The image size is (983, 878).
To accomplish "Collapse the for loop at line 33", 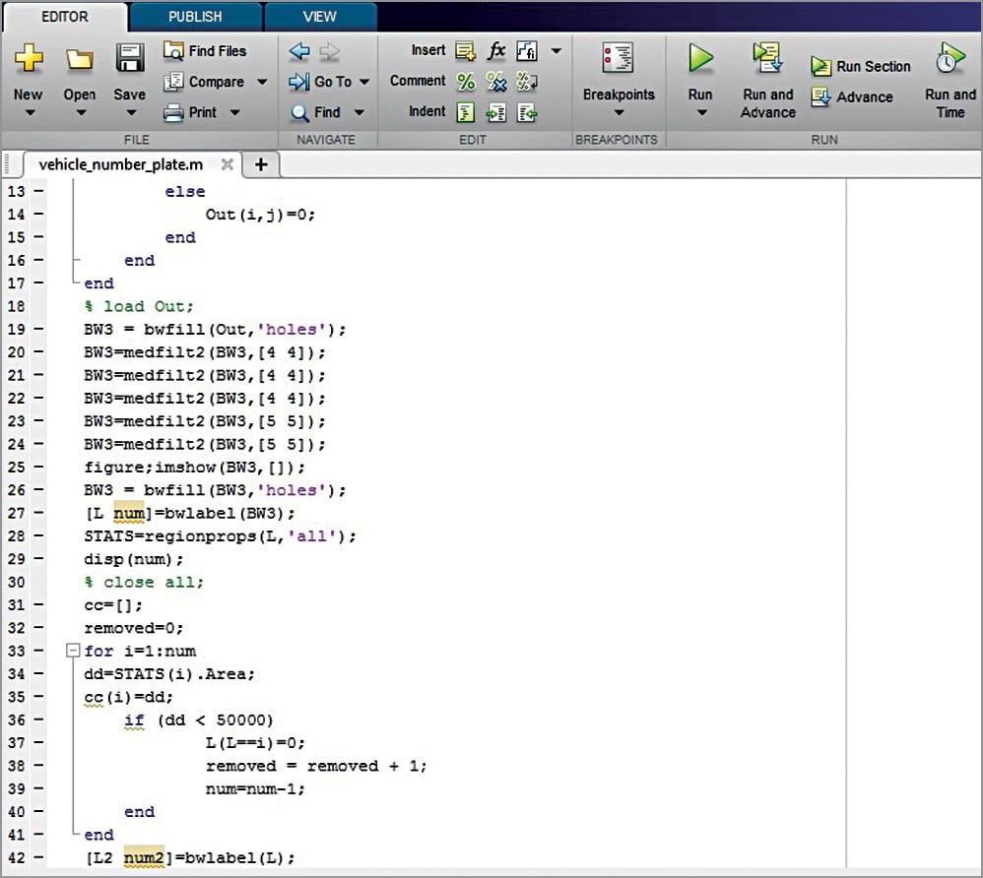I will pos(71,651).
